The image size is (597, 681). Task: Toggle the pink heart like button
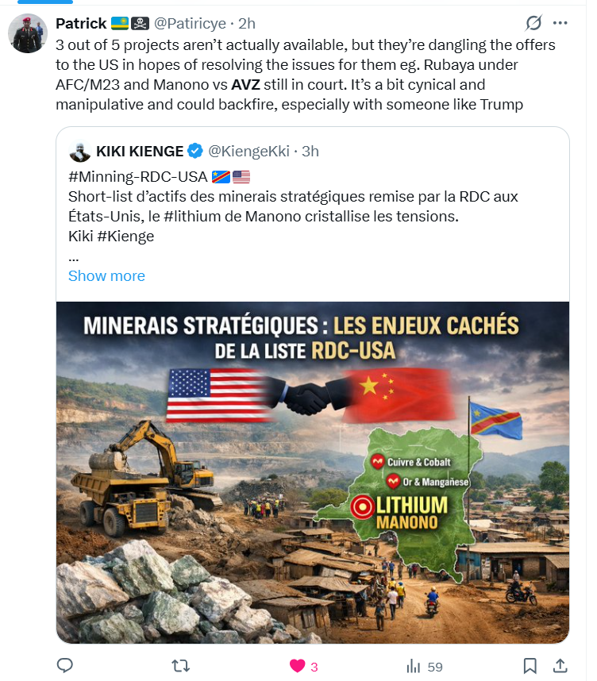click(x=298, y=666)
